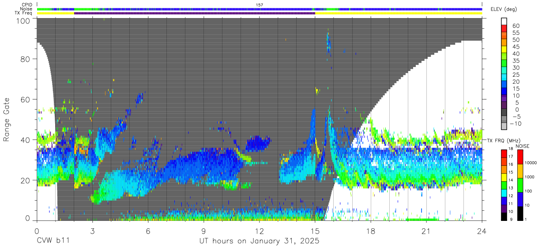Click x-axis tick label '21'
This screenshot has width=542, height=250.
tap(426, 231)
